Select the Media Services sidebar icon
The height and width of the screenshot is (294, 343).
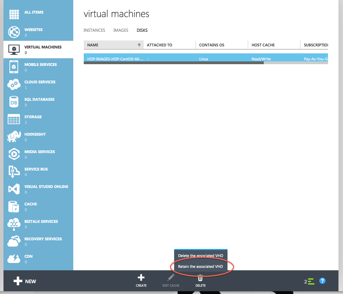[14, 154]
